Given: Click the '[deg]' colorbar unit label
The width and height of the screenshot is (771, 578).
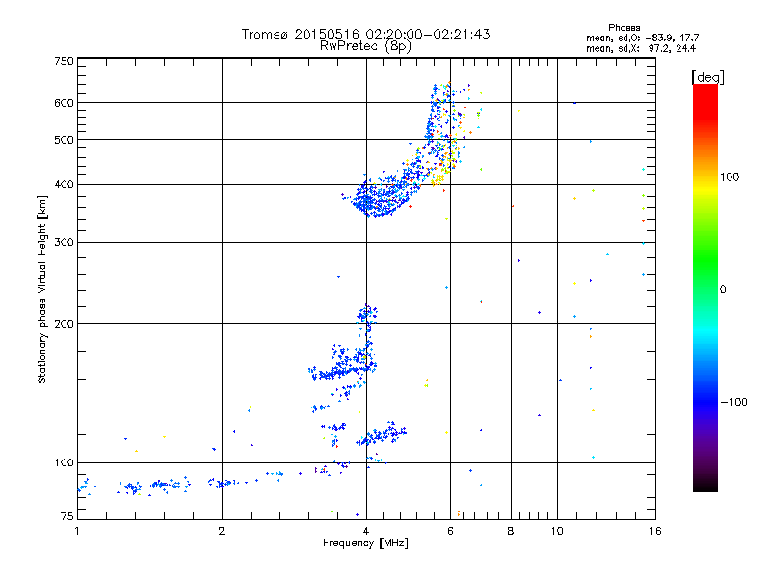Looking at the screenshot, I should (x=707, y=77).
